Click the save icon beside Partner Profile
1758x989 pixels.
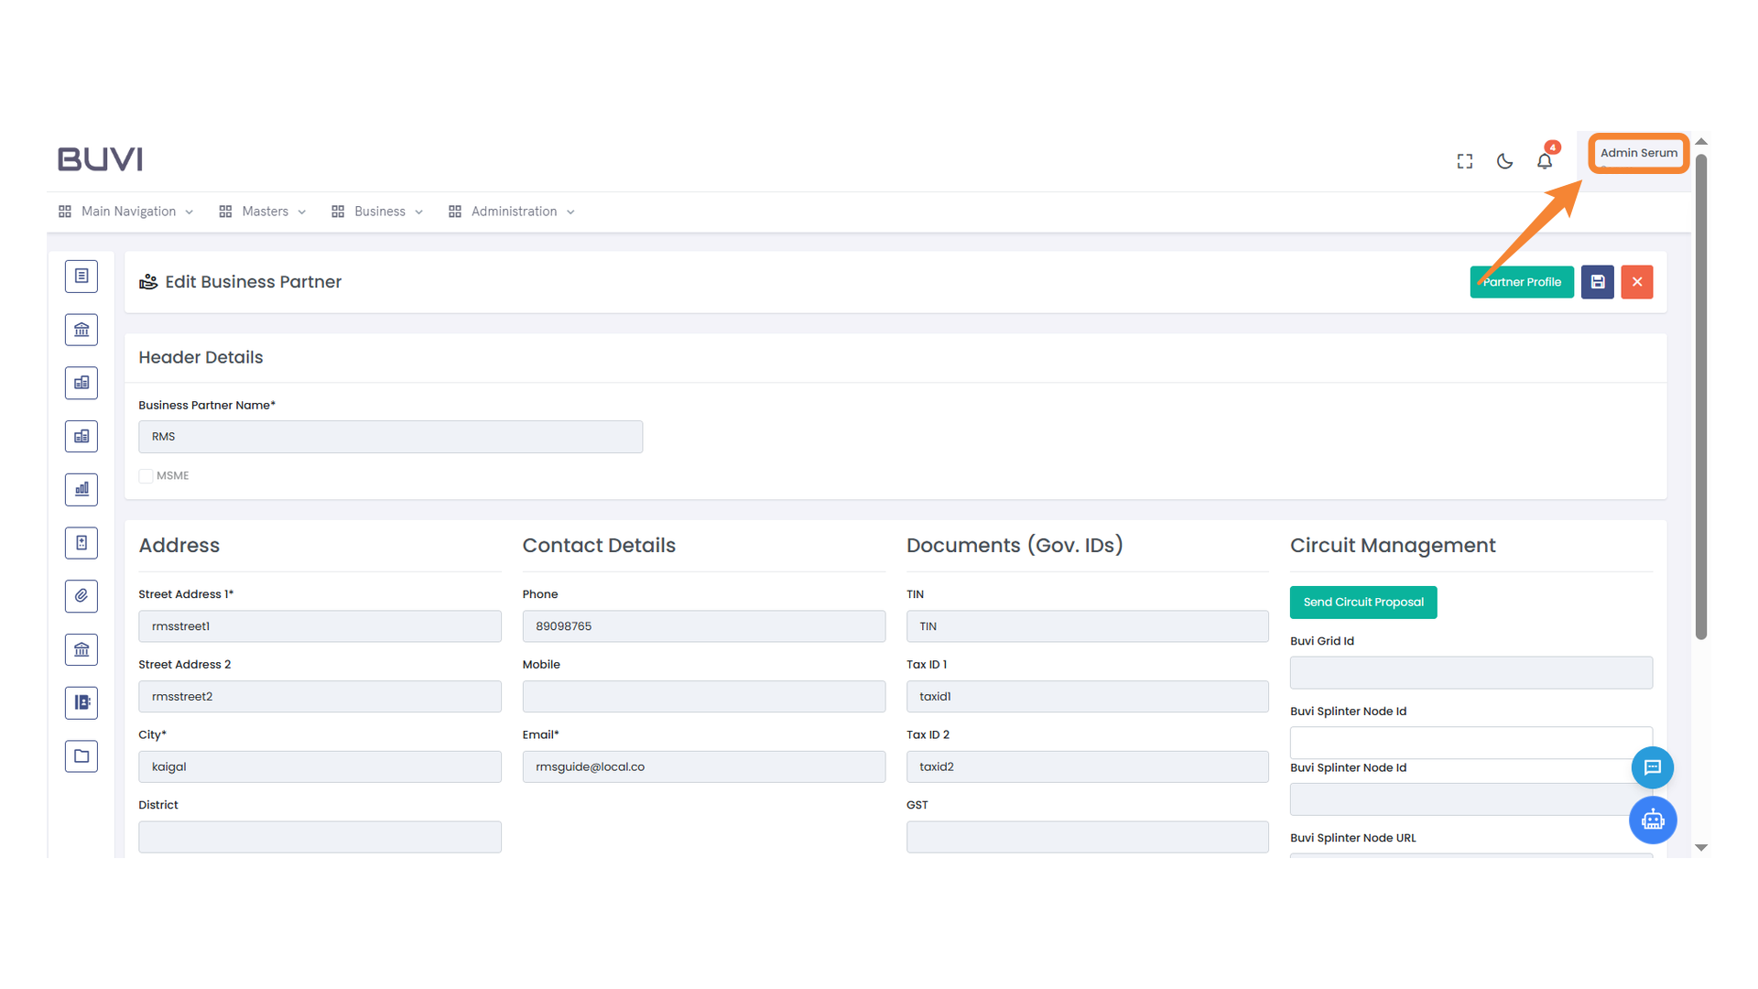tap(1597, 281)
